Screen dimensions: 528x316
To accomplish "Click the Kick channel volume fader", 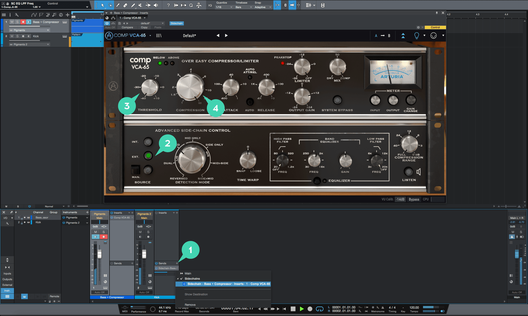I will point(144,254).
